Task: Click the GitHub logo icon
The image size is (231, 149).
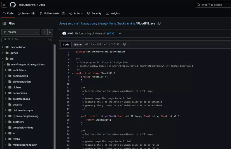Action: 13,5
